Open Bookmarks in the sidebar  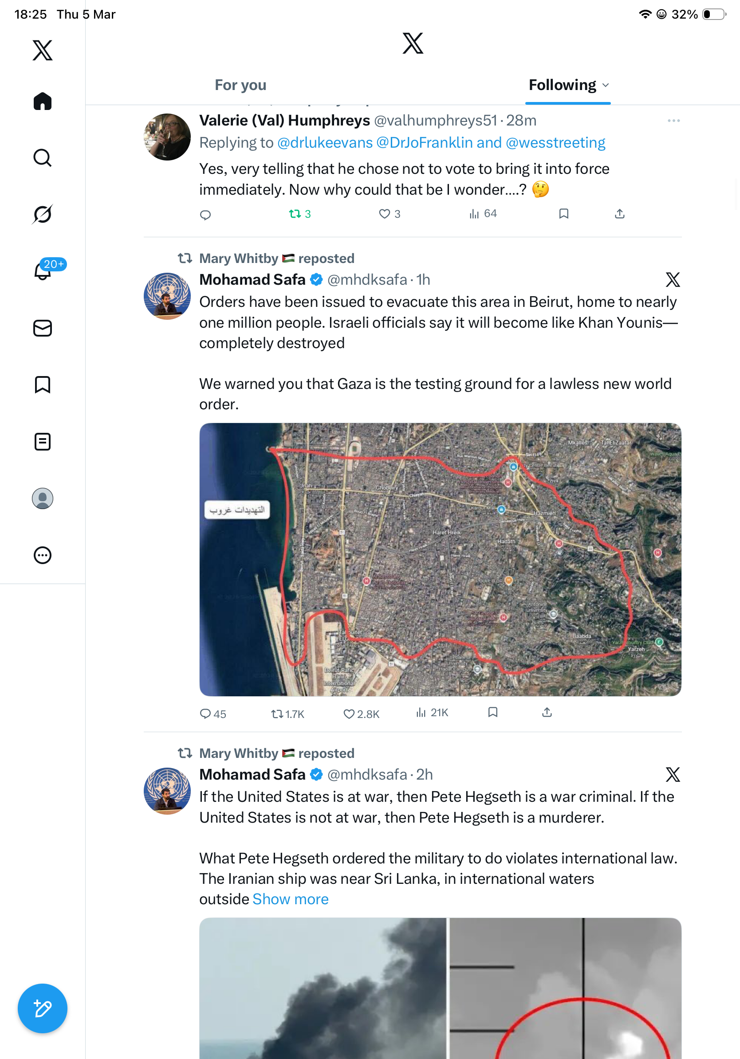[43, 384]
